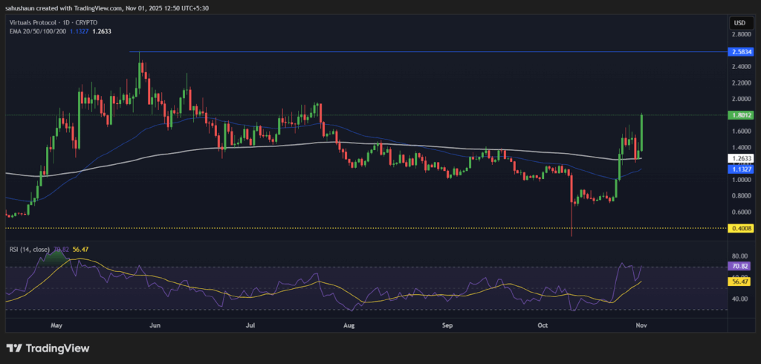Click the May label on time axis

click(57, 325)
